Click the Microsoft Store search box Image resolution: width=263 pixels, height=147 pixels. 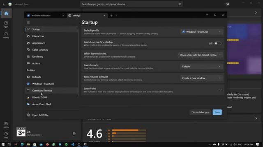coord(131,4)
